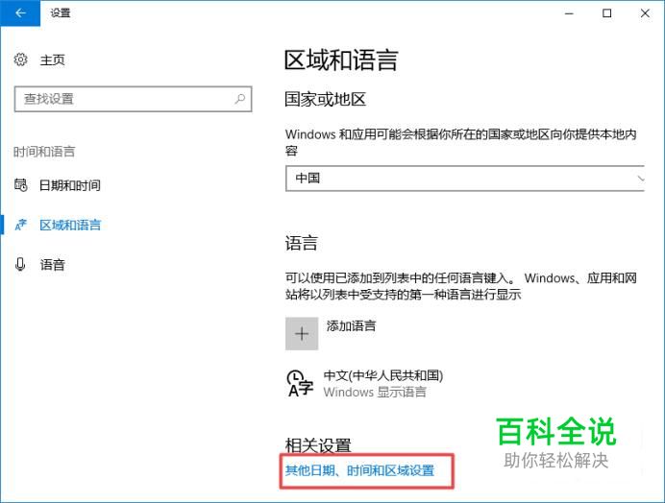Click the 国家或地区 heading
The image size is (665, 503).
point(325,100)
